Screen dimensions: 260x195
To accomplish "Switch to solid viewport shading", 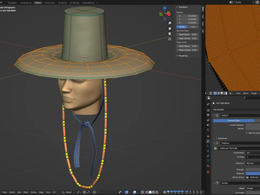I will [x=150, y=192].
